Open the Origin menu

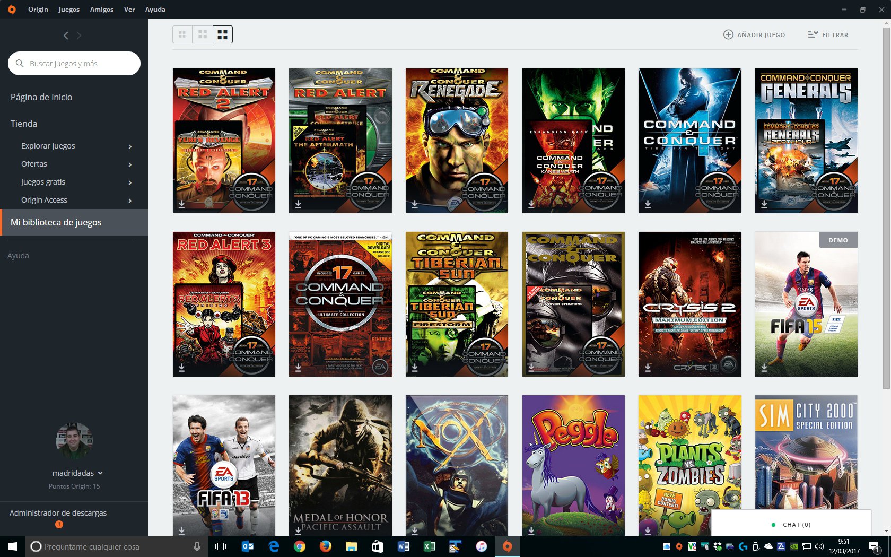[x=38, y=10]
